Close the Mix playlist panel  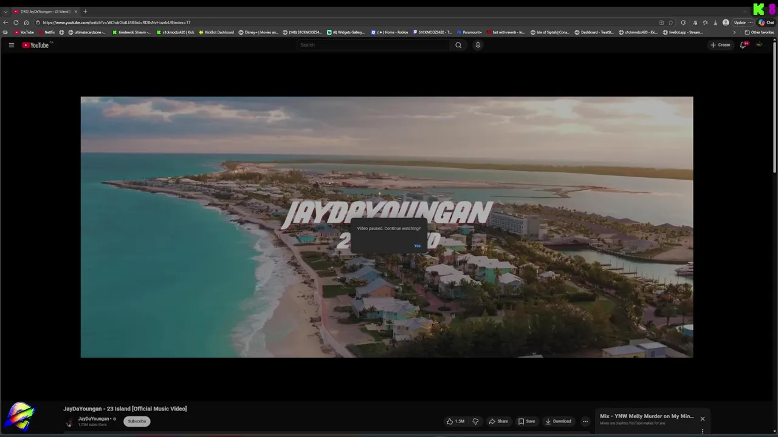coord(703,419)
